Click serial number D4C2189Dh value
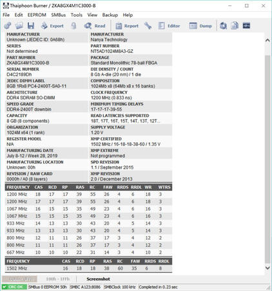 (19, 74)
